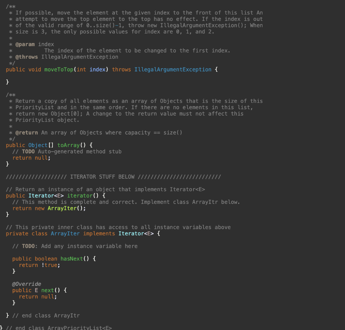This screenshot has height=330, width=345.
Task: Click 'return null;' inside the next method
Action: (38, 297)
